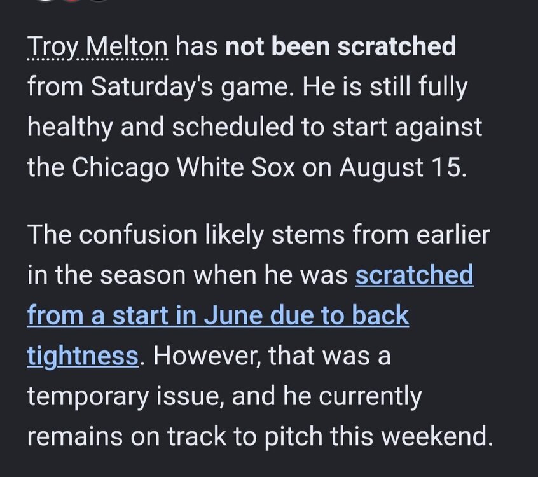This screenshot has height=477, width=538.
Task: Tap "scheduled to start against" line
Action: 327,127
